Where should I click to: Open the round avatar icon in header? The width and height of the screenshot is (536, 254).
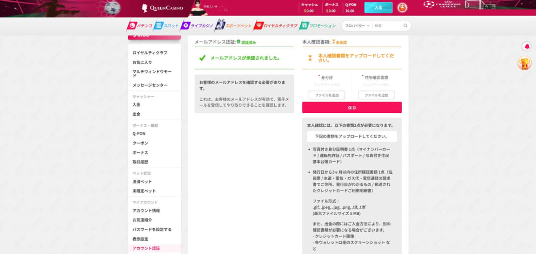coord(402,8)
